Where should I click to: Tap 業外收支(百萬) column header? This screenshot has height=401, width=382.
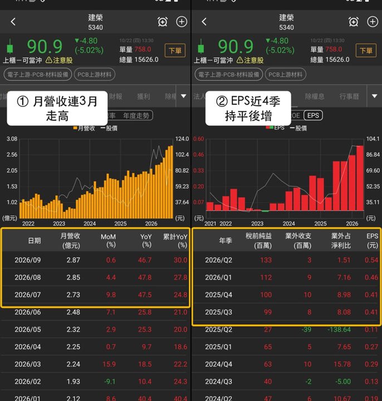298,241
